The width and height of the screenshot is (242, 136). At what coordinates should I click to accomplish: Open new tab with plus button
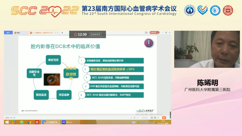point(62,33)
